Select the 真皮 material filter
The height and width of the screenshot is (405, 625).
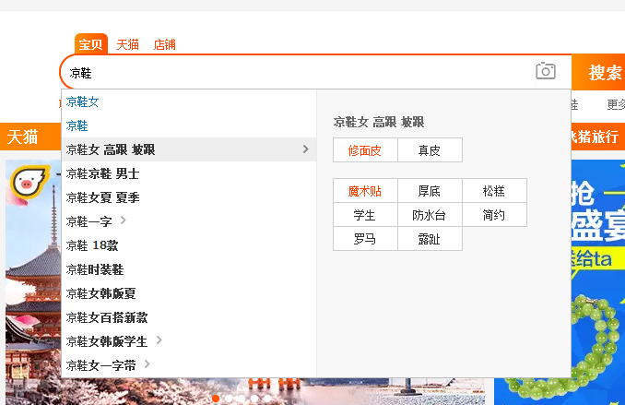[x=430, y=150]
